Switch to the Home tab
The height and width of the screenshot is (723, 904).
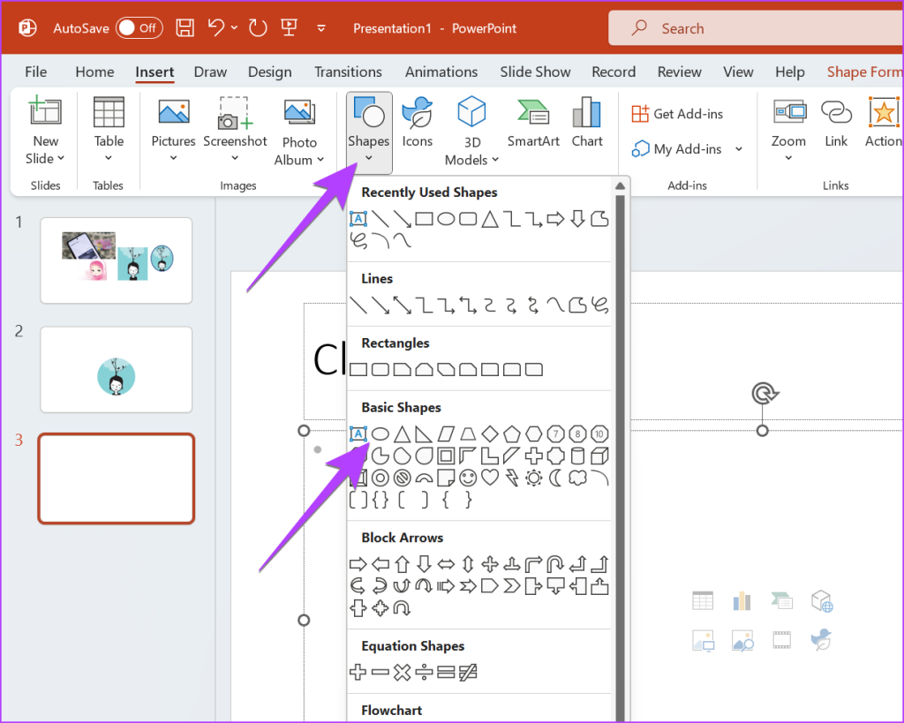[x=94, y=72]
